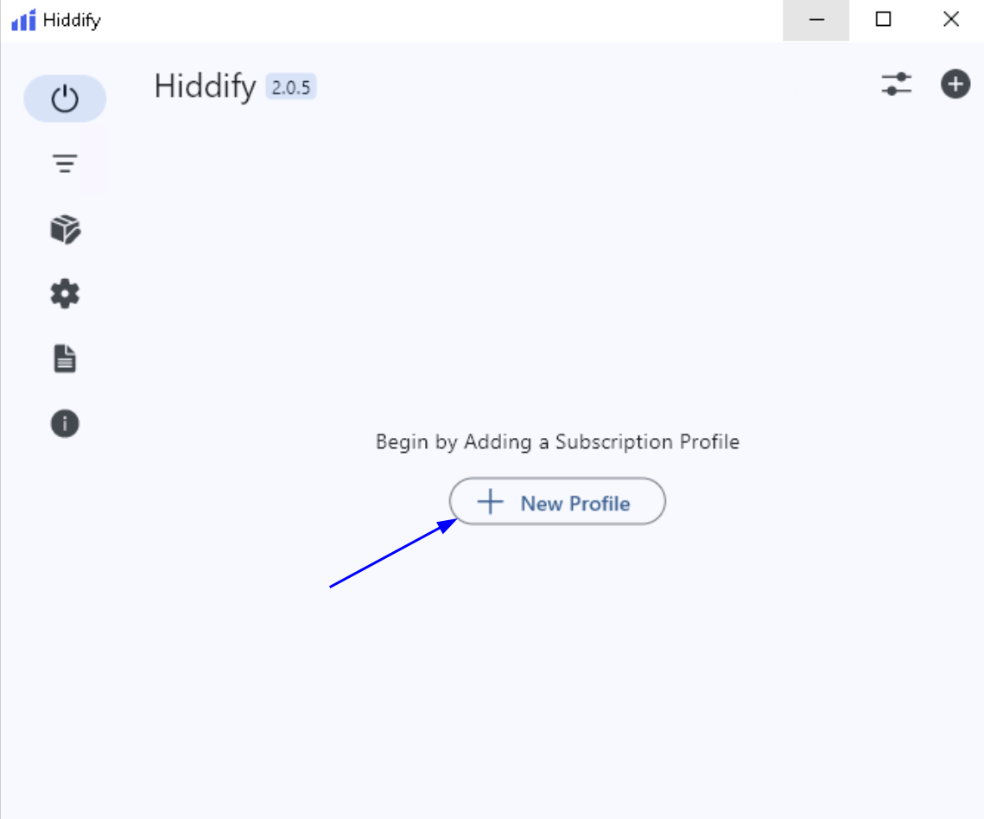Click the add profile plus icon top right
The height and width of the screenshot is (819, 984).
point(955,84)
